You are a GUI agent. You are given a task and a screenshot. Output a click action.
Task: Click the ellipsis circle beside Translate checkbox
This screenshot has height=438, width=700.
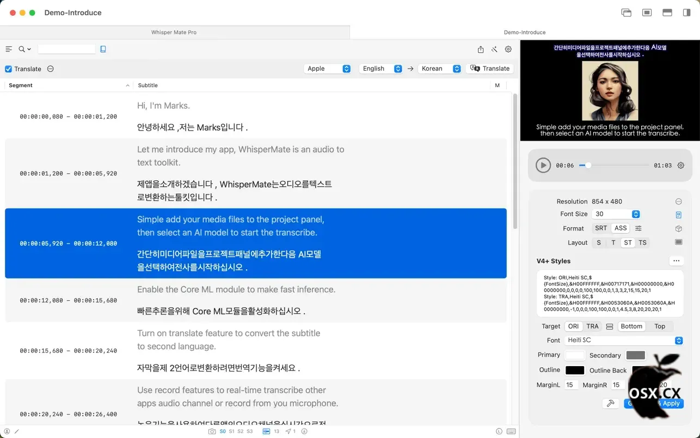click(51, 69)
